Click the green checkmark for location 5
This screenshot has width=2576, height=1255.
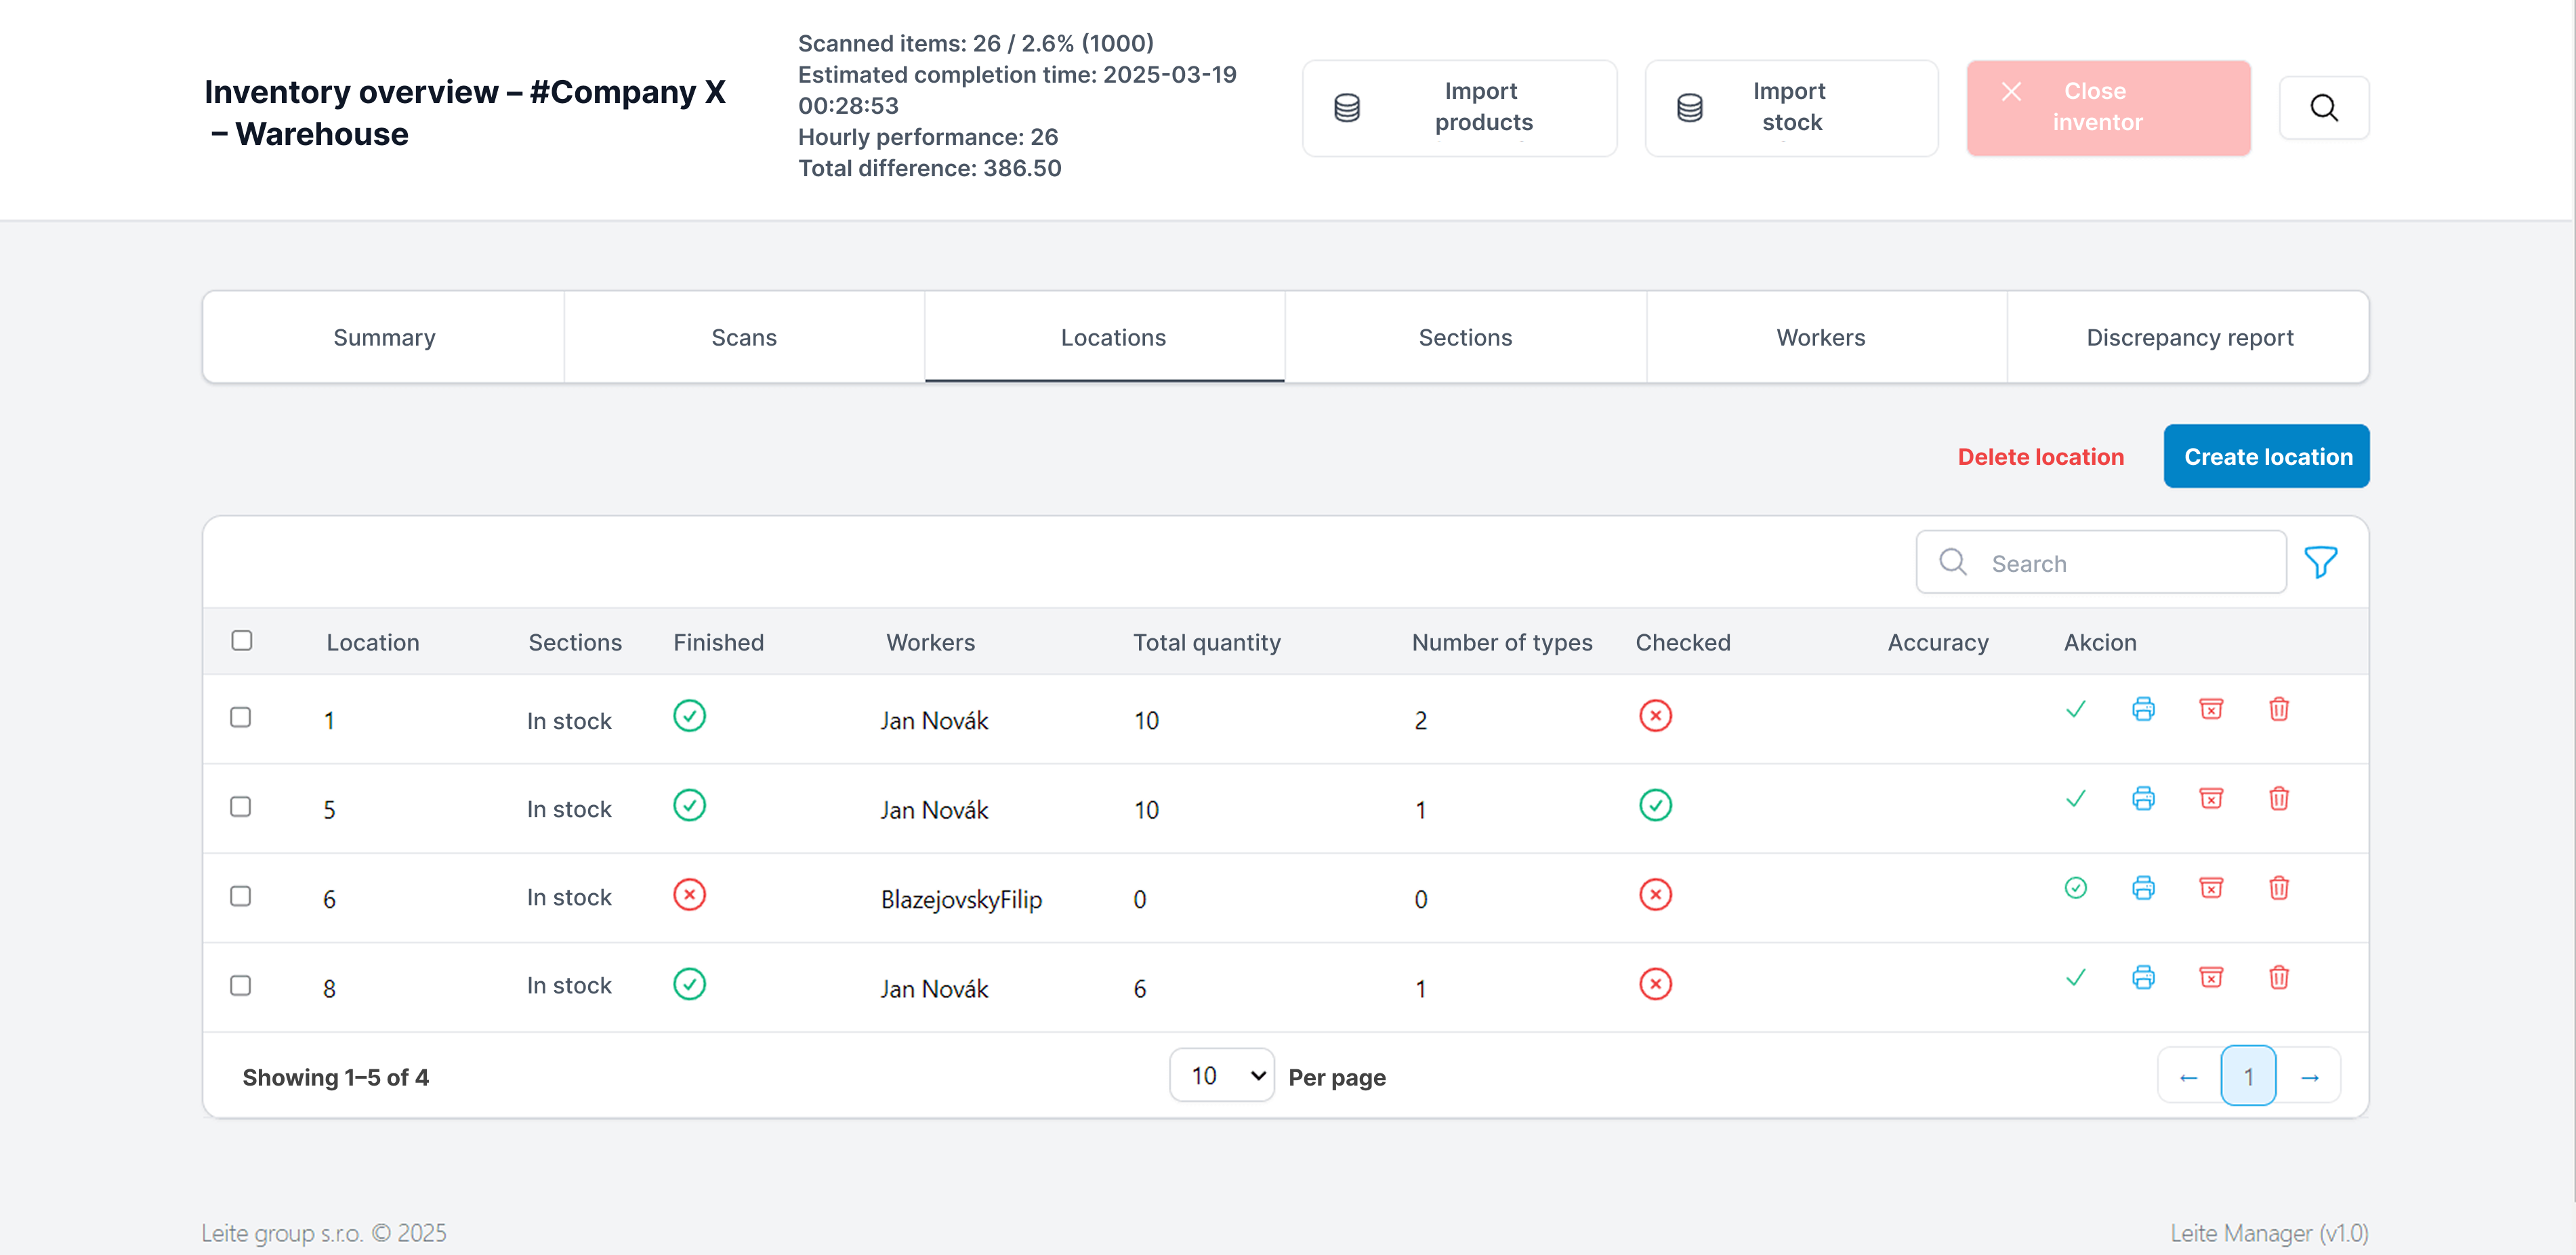tap(2075, 798)
